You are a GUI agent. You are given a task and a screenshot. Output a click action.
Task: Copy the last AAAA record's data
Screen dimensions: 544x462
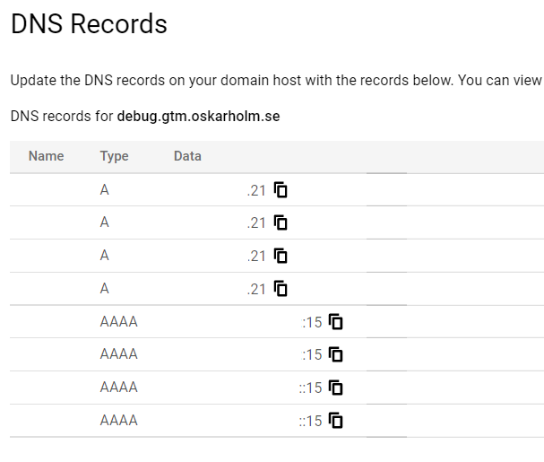coord(336,420)
